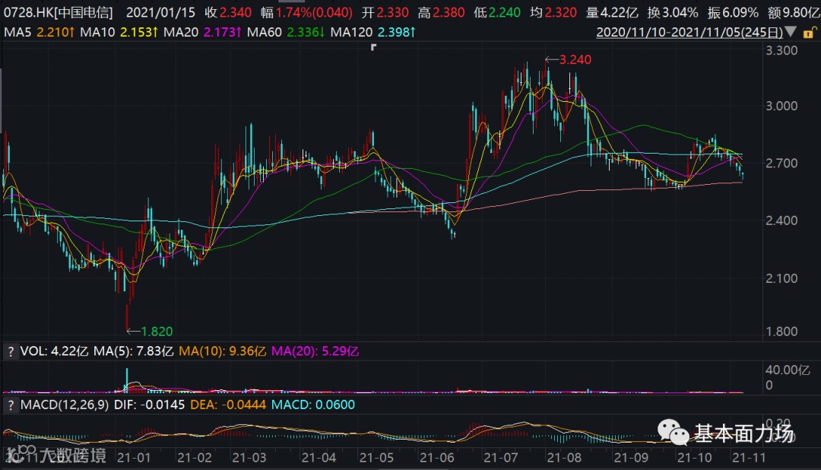Click the 2.100 price axis label
The width and height of the screenshot is (821, 470).
[x=781, y=278]
